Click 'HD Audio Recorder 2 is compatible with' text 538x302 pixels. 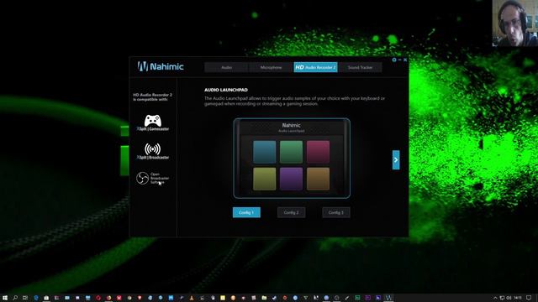point(152,97)
